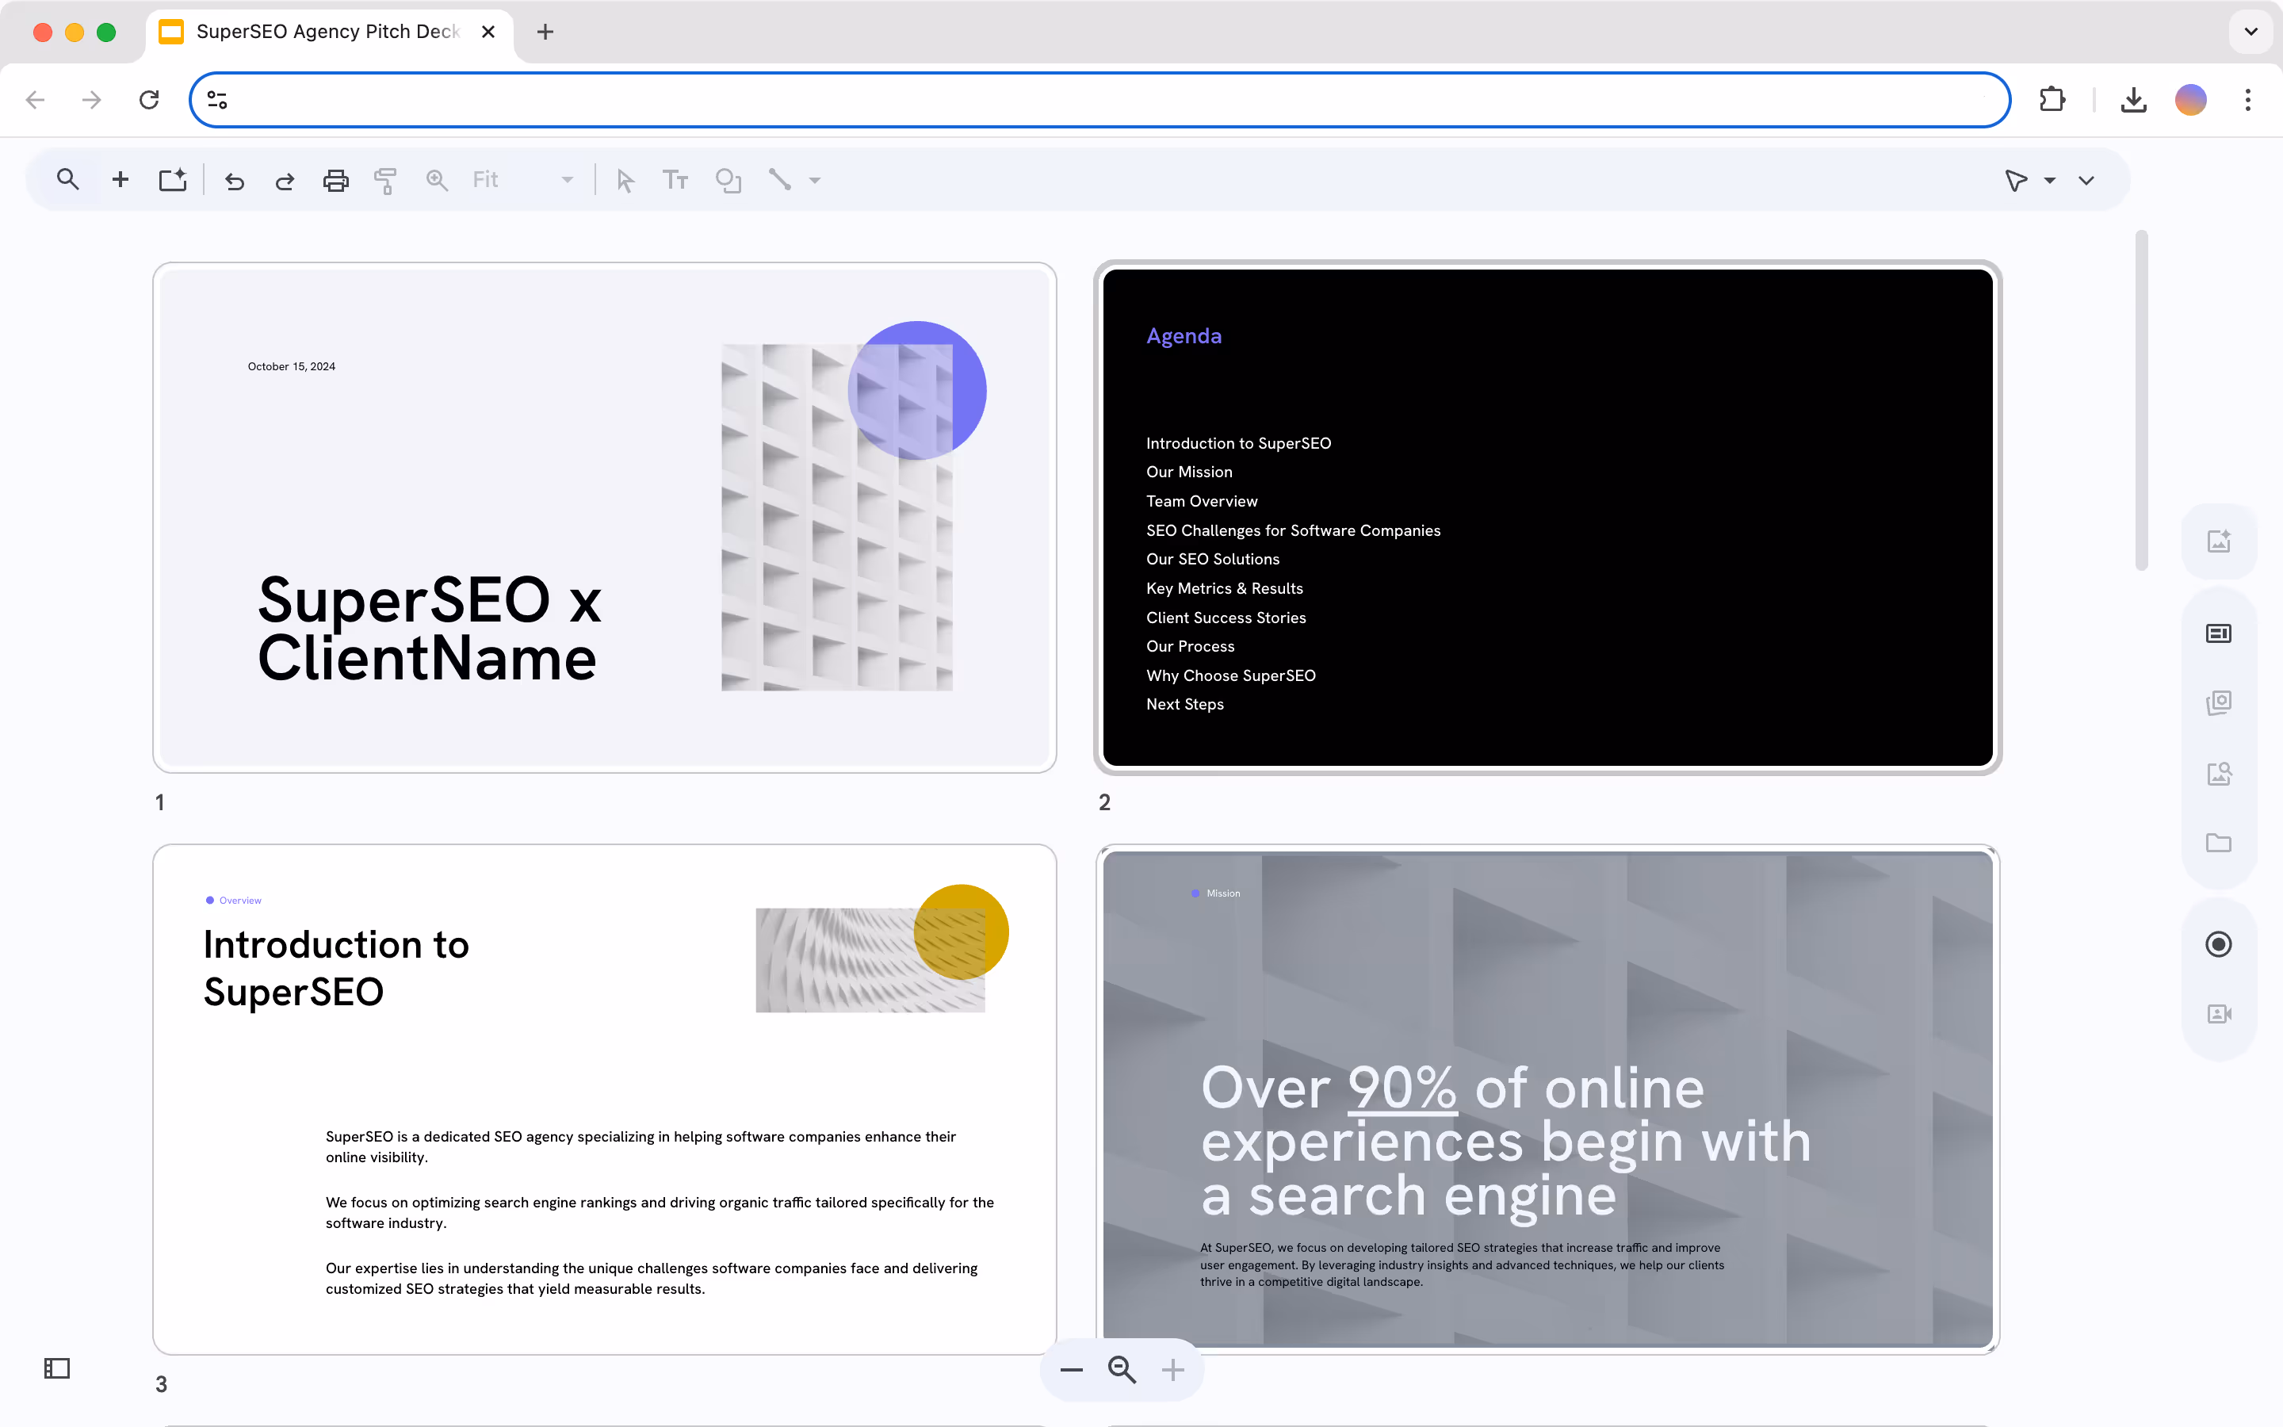Image resolution: width=2283 pixels, height=1427 pixels.
Task: Redo the last action
Action: coord(284,180)
